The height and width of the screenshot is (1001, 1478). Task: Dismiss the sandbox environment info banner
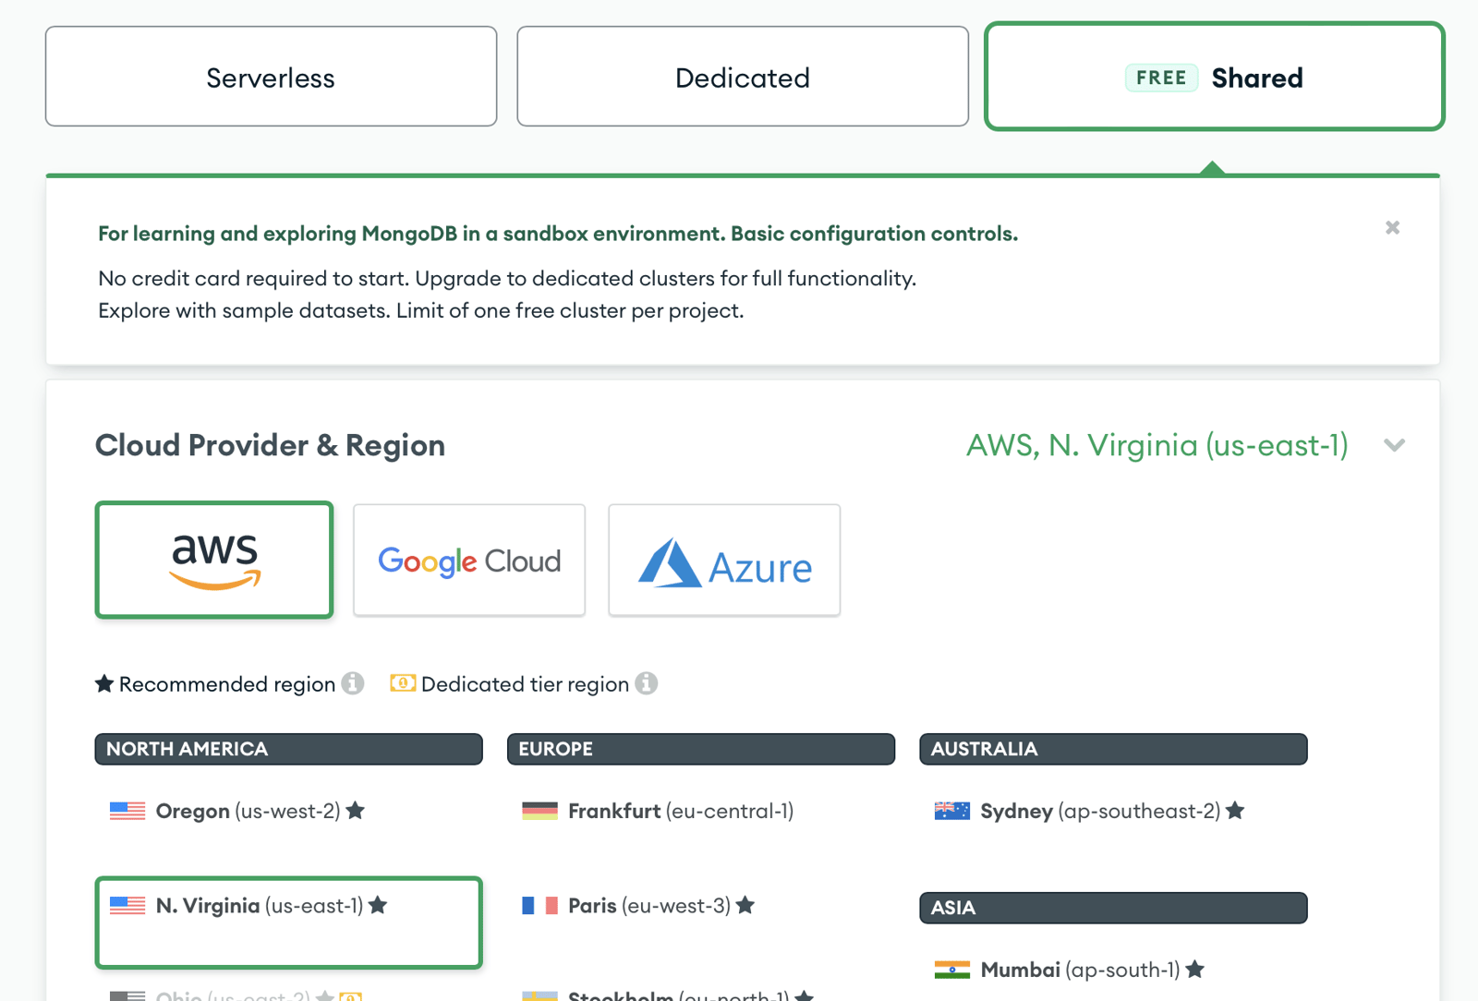(1391, 227)
